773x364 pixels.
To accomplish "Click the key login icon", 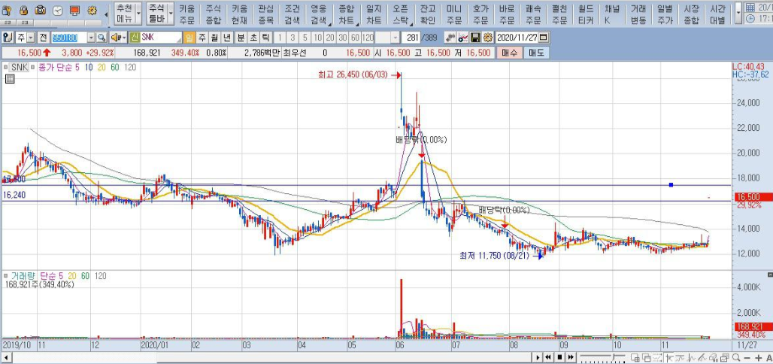I will [x=7, y=11].
